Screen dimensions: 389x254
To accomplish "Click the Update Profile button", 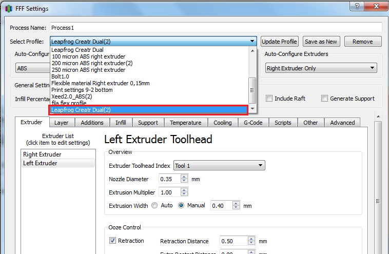I will coord(279,42).
